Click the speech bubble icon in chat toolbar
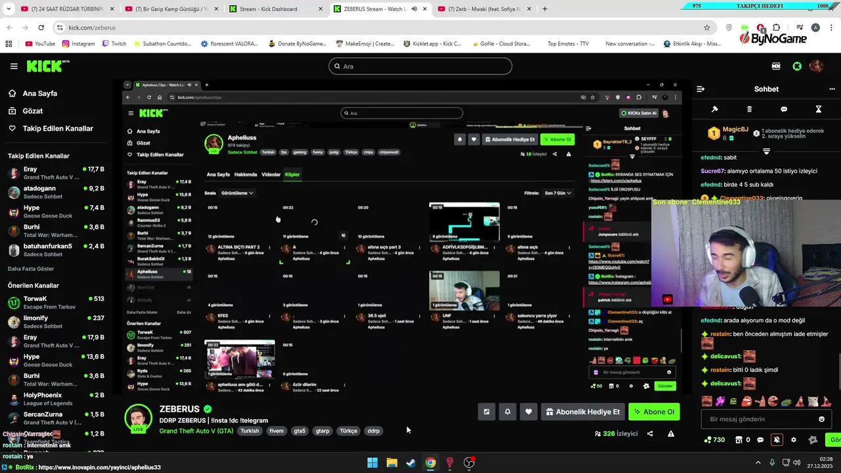Screen dimensions: 841x473 [784, 109]
